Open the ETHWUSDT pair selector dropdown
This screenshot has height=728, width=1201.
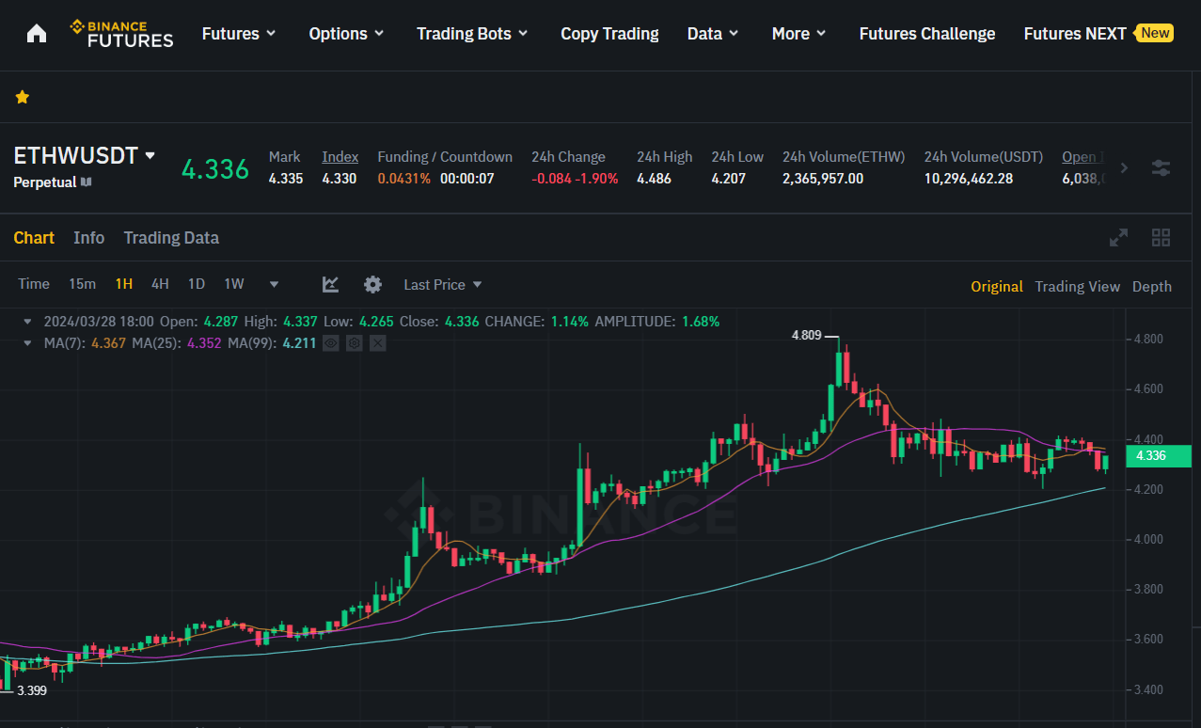point(85,155)
